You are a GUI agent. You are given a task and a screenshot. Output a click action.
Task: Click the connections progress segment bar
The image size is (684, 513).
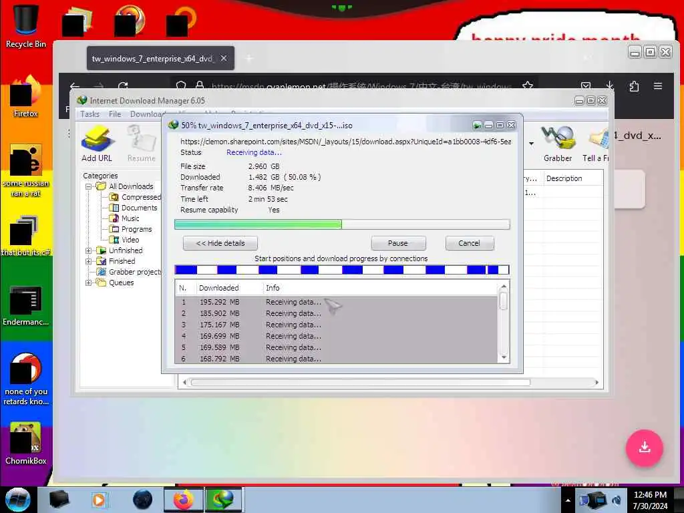342,270
